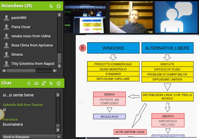199x139 pixels.
Task: Click the ALTRI SISTEMI LINUX box
Action: tap(130, 132)
